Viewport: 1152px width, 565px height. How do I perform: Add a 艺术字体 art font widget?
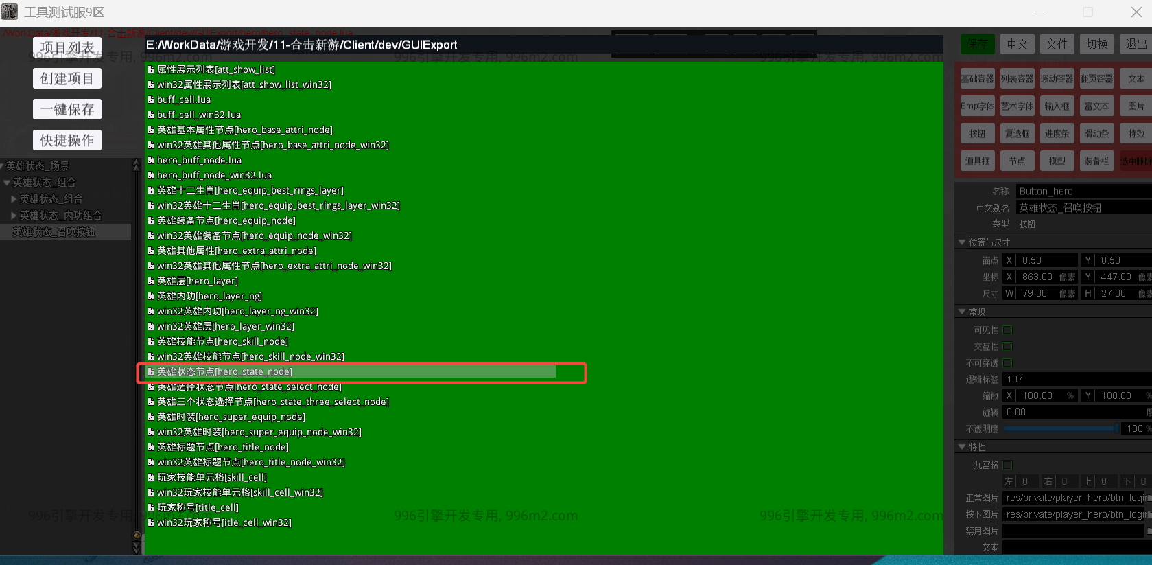point(1017,106)
